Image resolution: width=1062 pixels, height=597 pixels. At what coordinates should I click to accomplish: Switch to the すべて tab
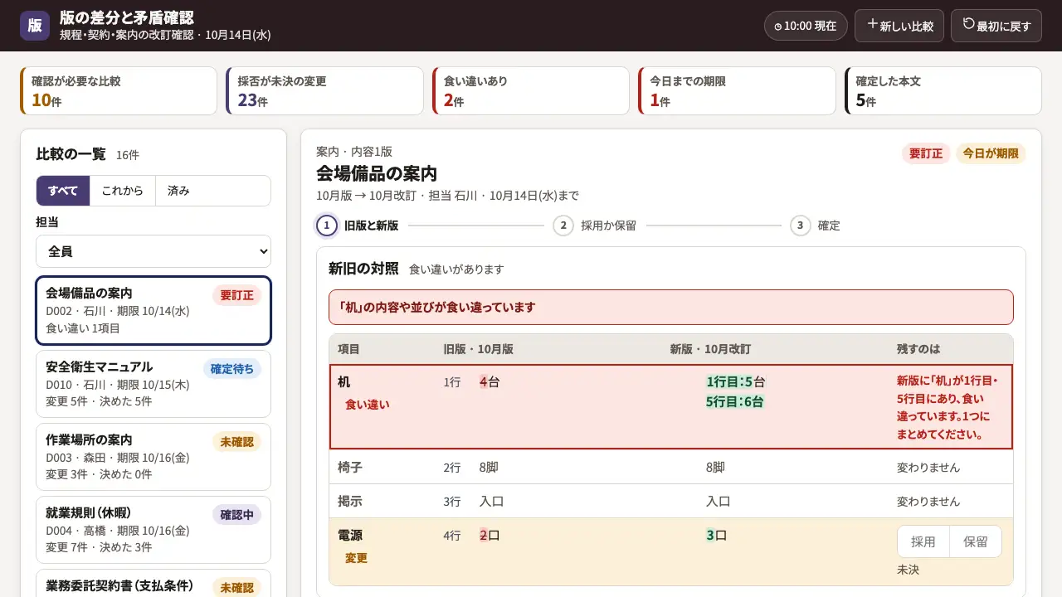click(x=63, y=191)
